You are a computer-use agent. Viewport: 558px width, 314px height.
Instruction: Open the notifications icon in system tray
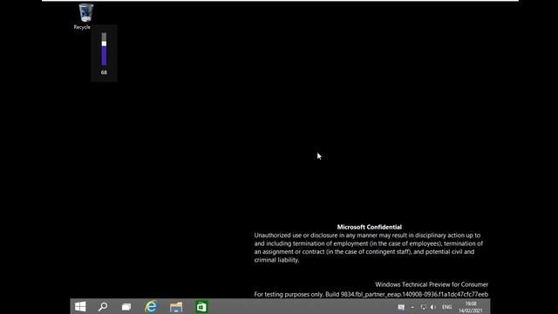[x=401, y=307]
